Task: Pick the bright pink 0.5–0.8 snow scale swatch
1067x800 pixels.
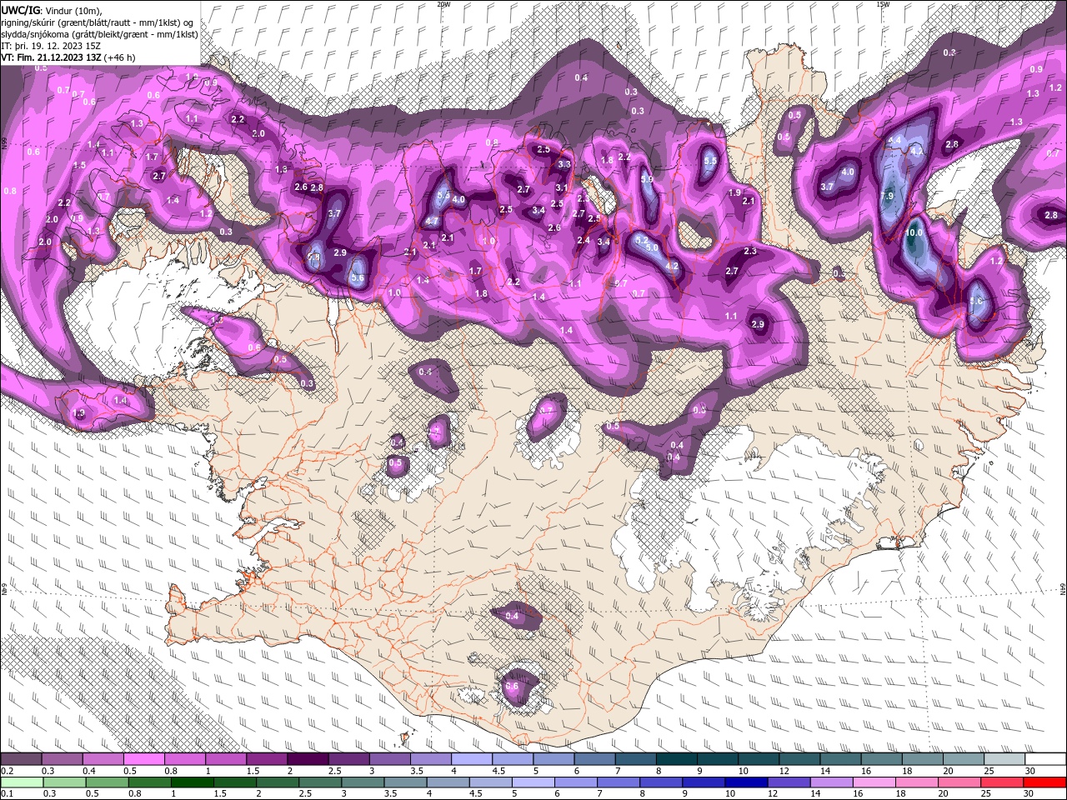Action: click(143, 760)
